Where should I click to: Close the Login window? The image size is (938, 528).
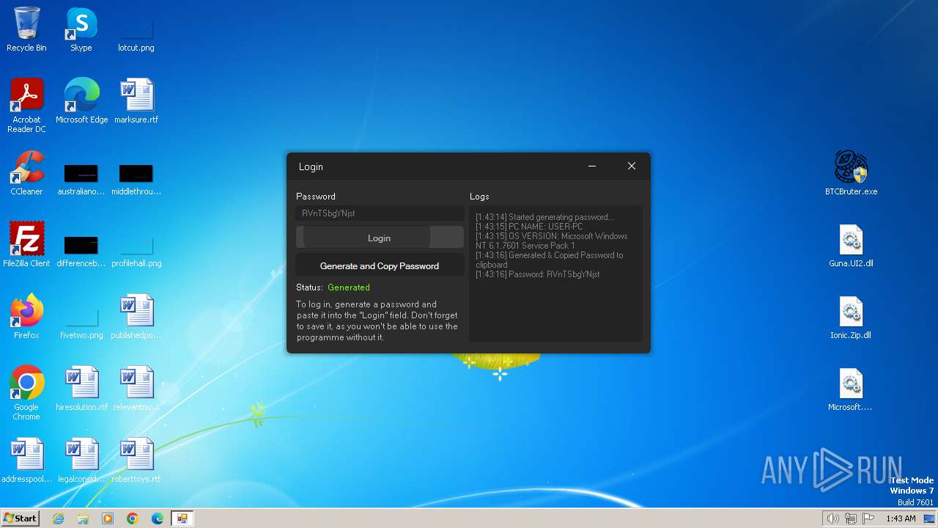pyautogui.click(x=631, y=166)
